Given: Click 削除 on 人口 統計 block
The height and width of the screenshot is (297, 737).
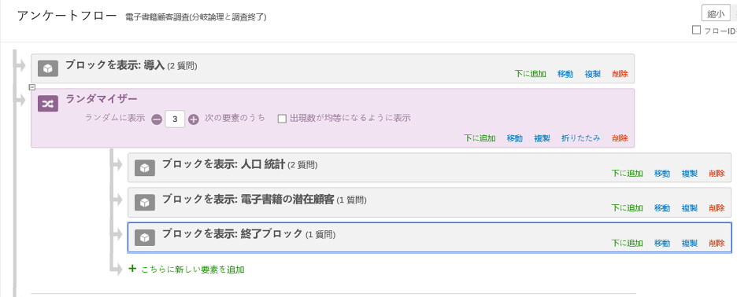Looking at the screenshot, I should [x=717, y=173].
